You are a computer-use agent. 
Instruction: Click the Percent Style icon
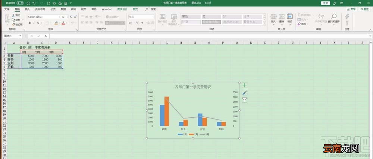click(x=138, y=23)
